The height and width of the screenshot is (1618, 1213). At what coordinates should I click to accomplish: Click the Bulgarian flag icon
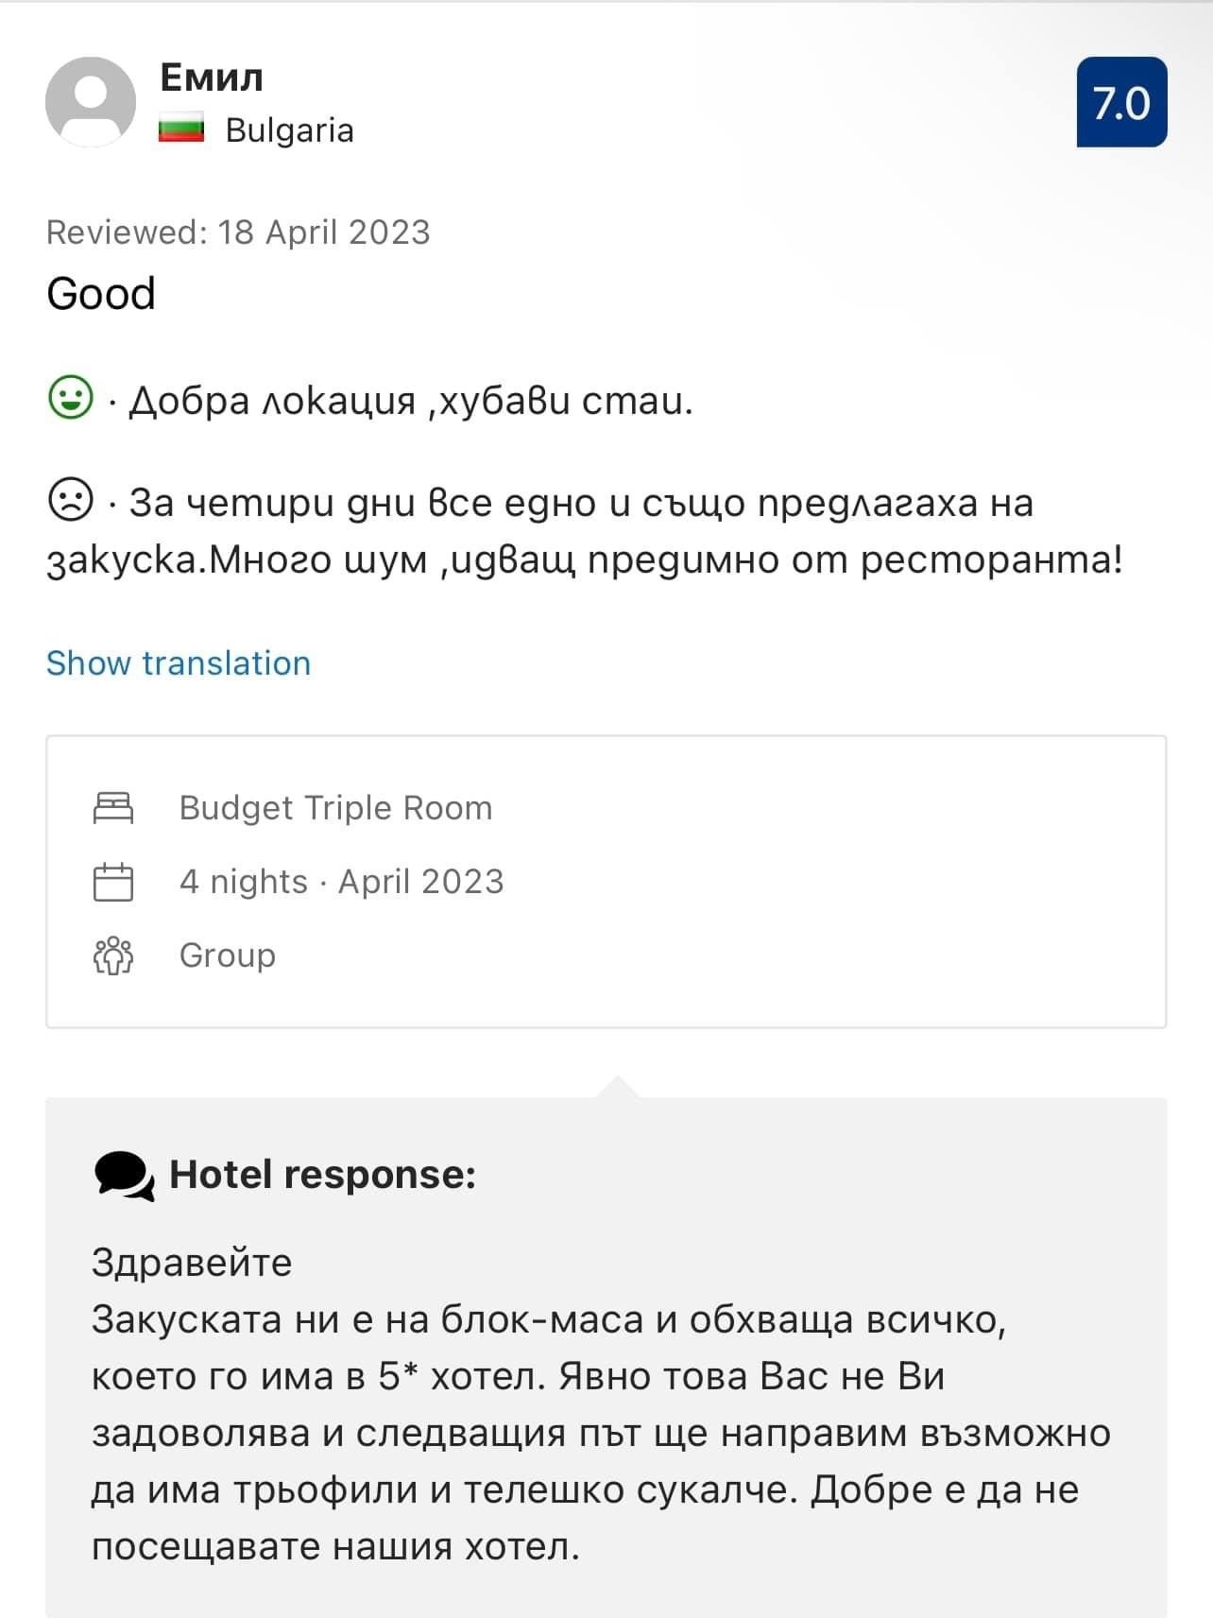181,129
